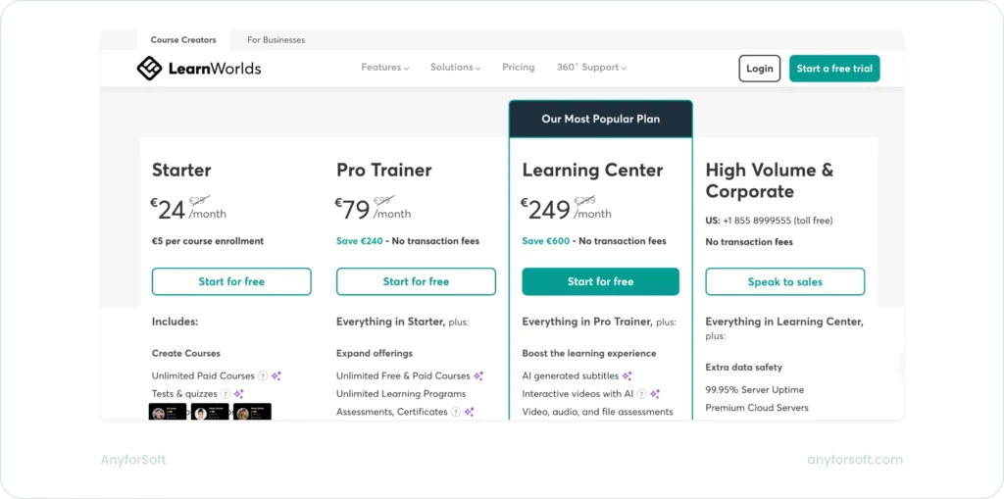
Task: Click help icon next to Interactive videos with AI
Action: pyautogui.click(x=641, y=394)
